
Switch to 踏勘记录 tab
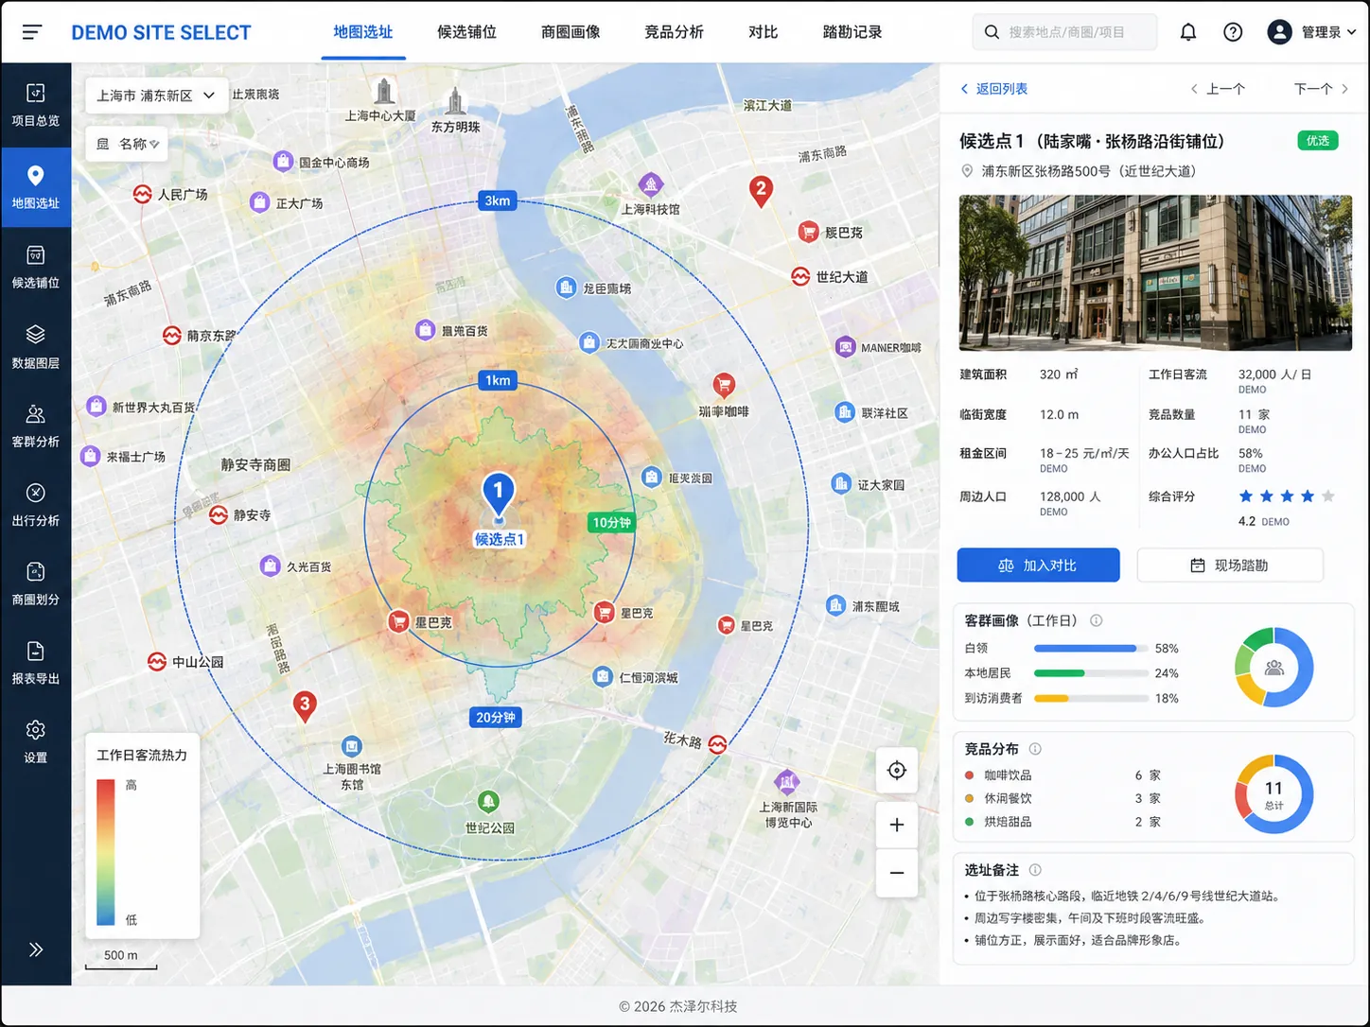(x=852, y=32)
